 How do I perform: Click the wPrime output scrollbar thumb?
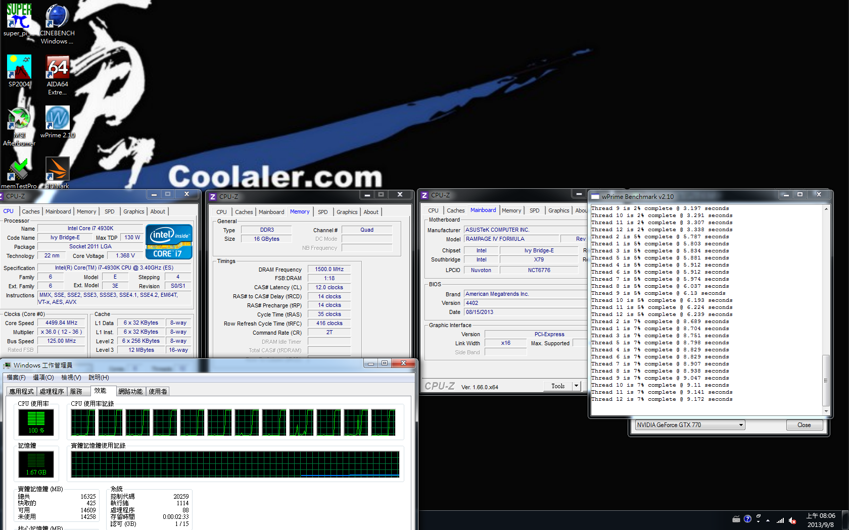tap(826, 381)
